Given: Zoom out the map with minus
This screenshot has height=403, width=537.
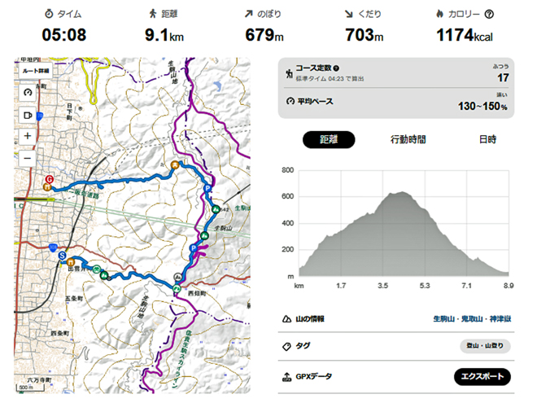Looking at the screenshot, I should coord(28,157).
